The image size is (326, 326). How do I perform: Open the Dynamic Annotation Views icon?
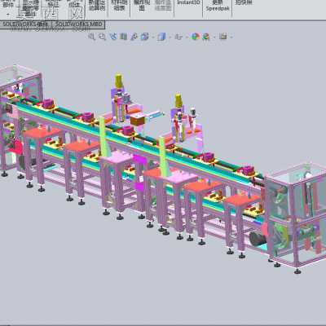tap(134, 37)
